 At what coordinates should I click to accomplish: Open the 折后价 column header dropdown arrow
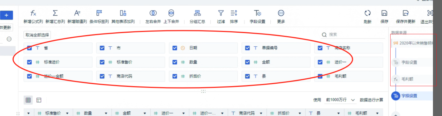(300, 113)
